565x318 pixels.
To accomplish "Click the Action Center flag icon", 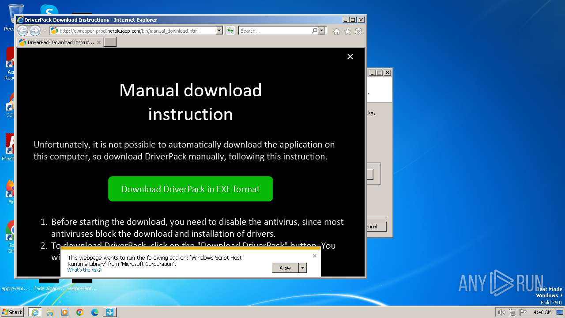I will [523, 312].
